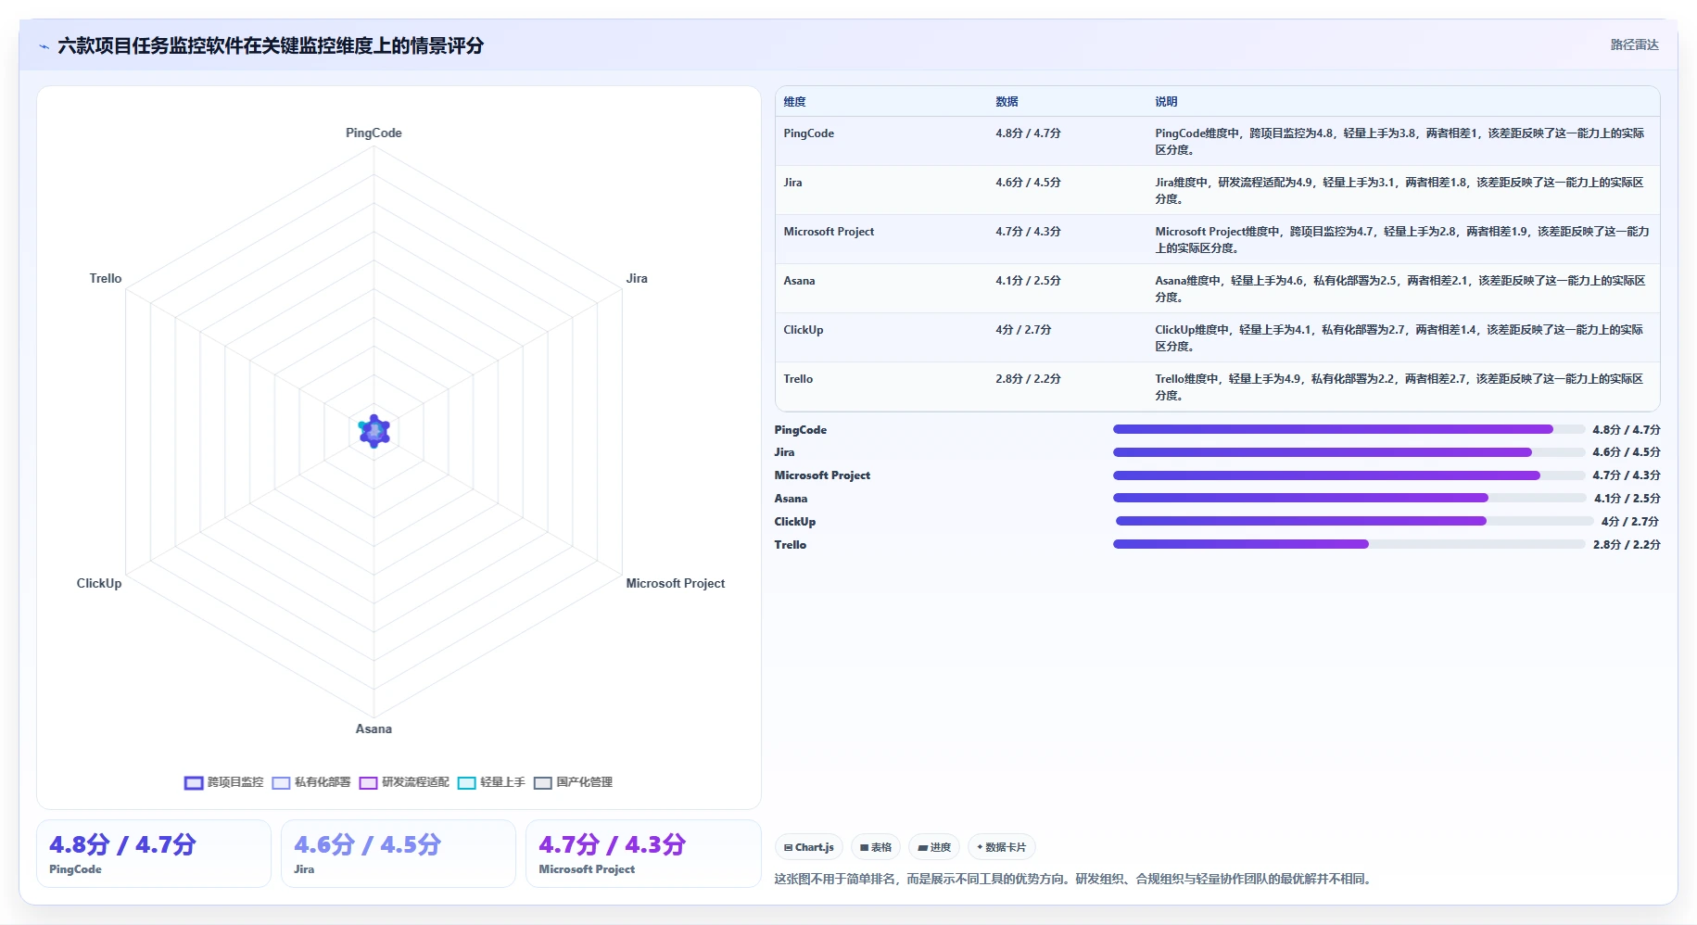Click the Trello description text in the table

click(x=1399, y=387)
